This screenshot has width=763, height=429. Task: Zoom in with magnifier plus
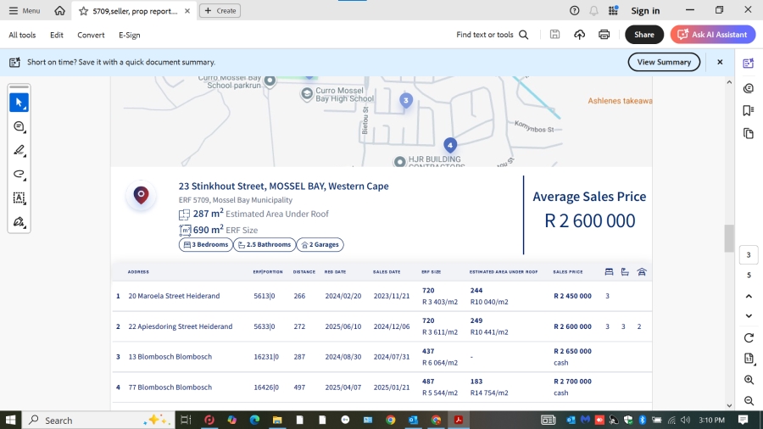pyautogui.click(x=749, y=380)
